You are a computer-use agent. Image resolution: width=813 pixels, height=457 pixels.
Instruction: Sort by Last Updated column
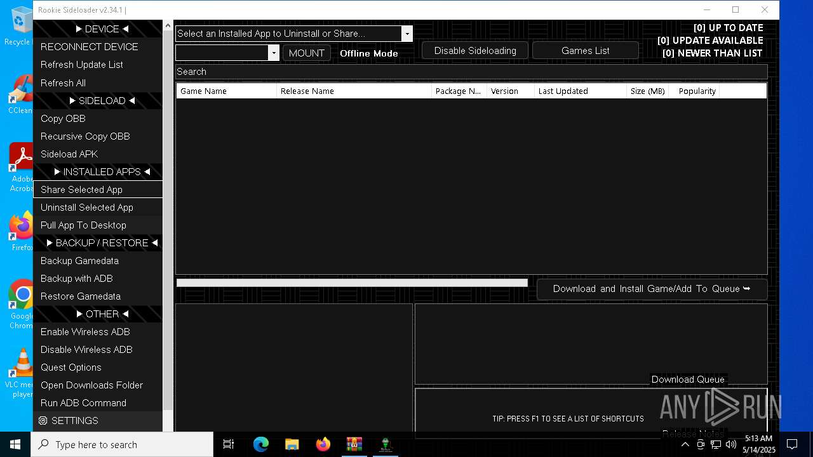[x=581, y=91]
